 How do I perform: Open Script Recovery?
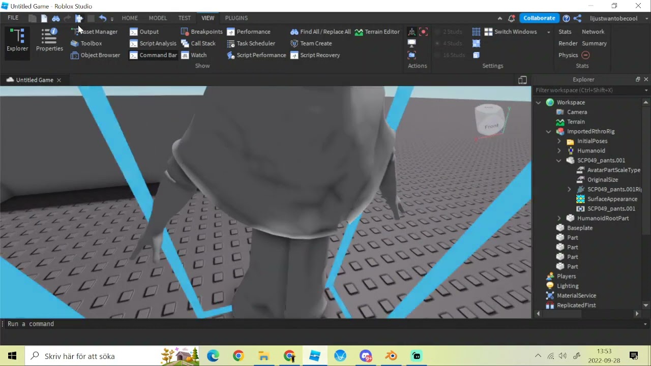click(x=315, y=55)
